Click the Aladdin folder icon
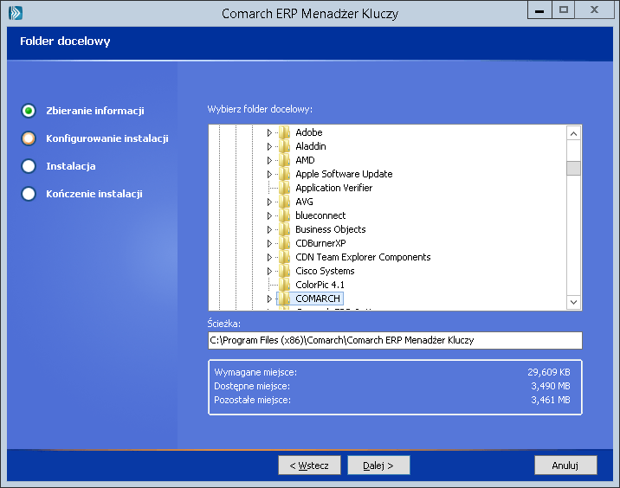The image size is (620, 488). (284, 146)
